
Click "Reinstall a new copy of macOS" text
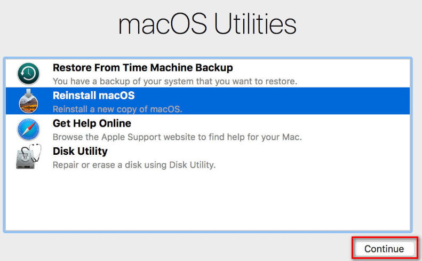117,109
